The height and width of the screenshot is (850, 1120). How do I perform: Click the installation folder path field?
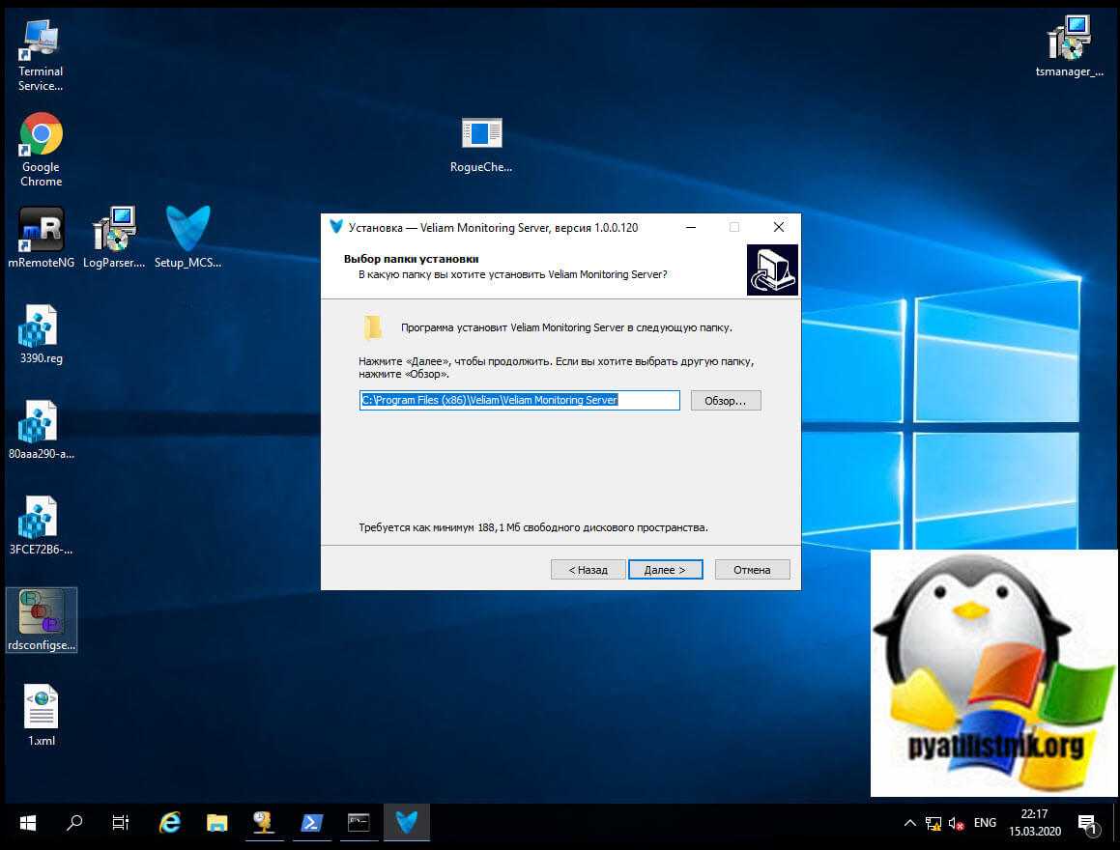coord(519,400)
